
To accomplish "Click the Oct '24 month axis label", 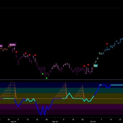I will pos(93,122).
